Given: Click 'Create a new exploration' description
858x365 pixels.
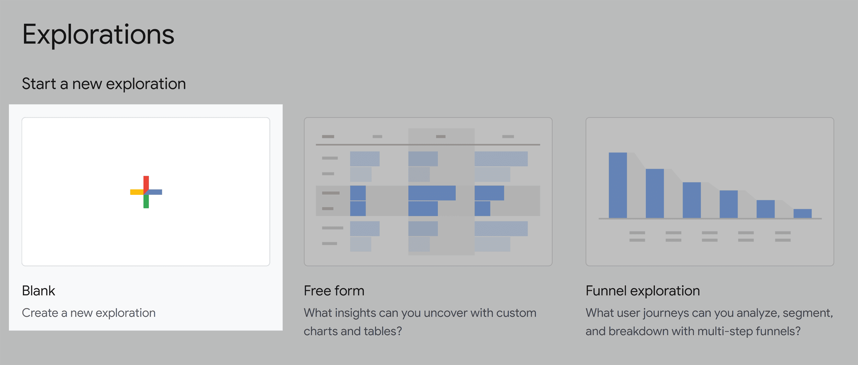Looking at the screenshot, I should point(89,313).
